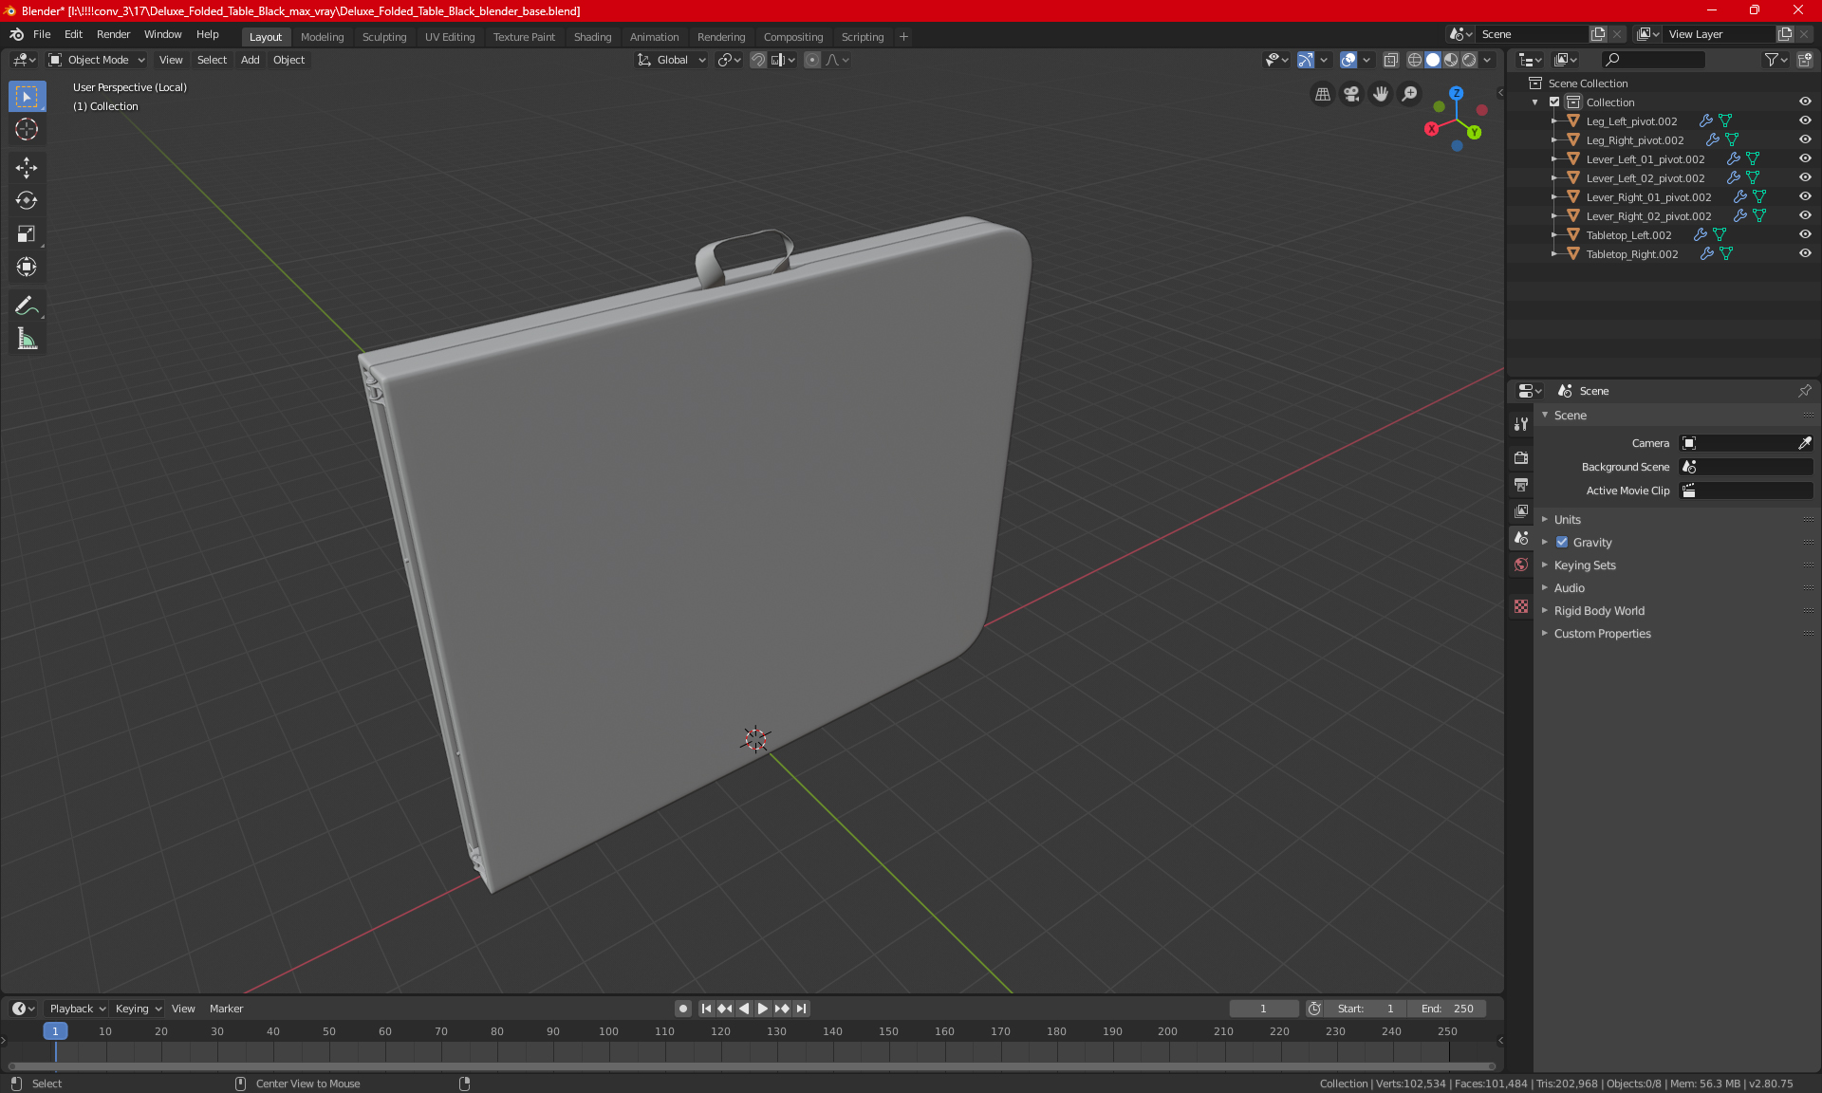Screen dimensions: 1822x1093
Task: Toggle X-ray display
Action: [1391, 60]
